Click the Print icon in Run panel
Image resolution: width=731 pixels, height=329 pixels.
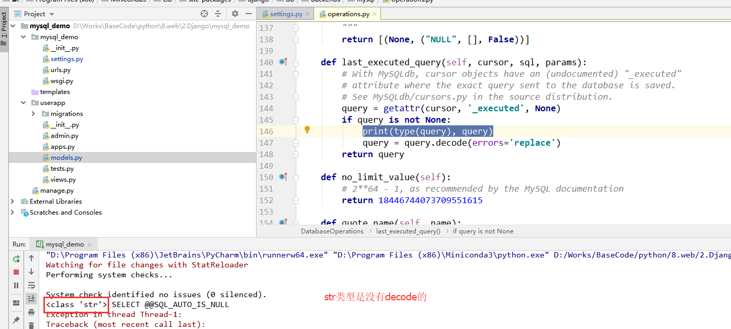[31, 312]
